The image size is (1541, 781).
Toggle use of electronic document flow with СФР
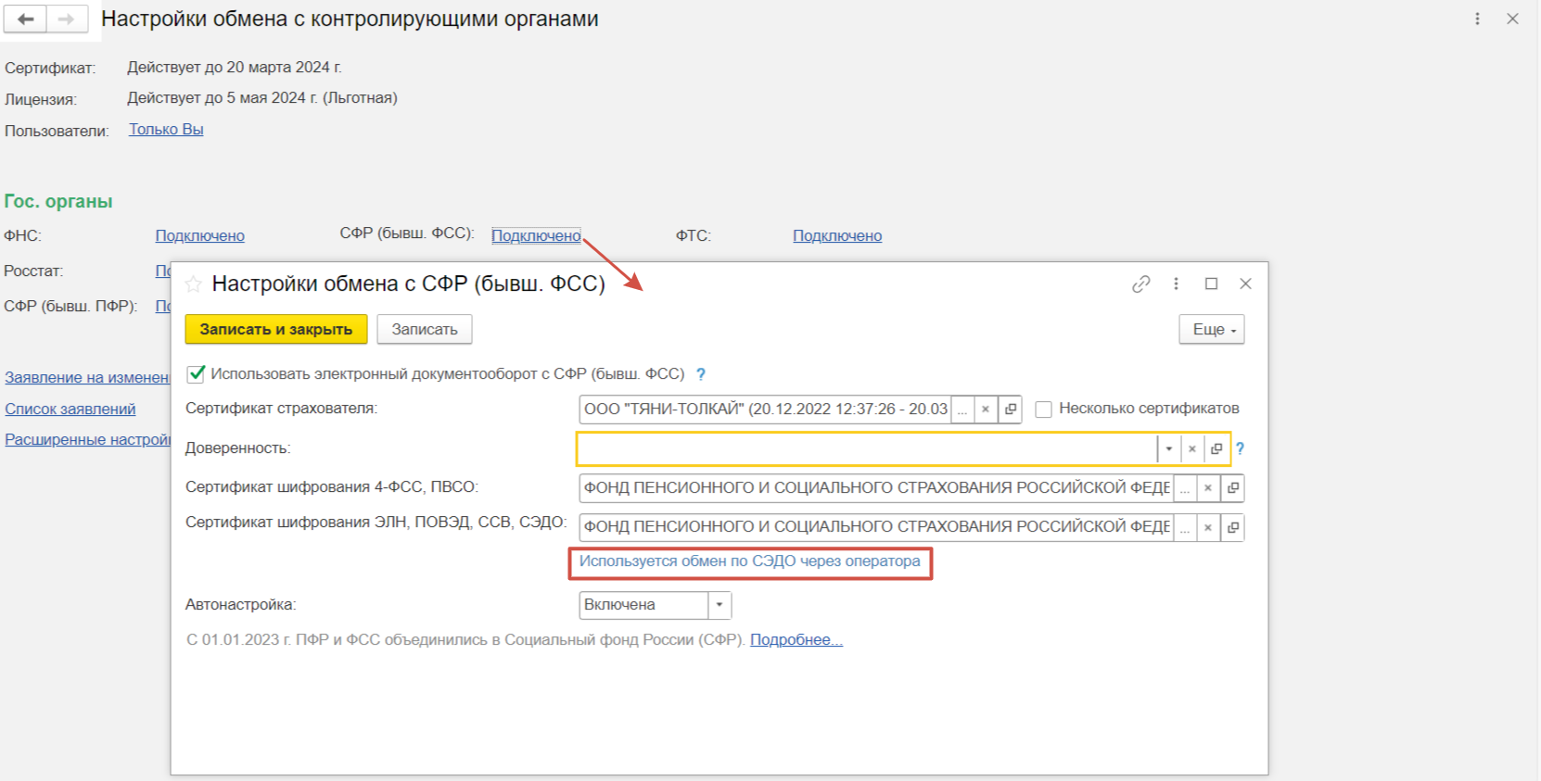point(196,374)
